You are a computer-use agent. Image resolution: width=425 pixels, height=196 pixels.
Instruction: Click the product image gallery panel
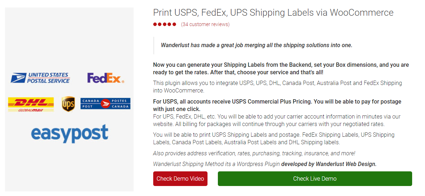(69, 99)
